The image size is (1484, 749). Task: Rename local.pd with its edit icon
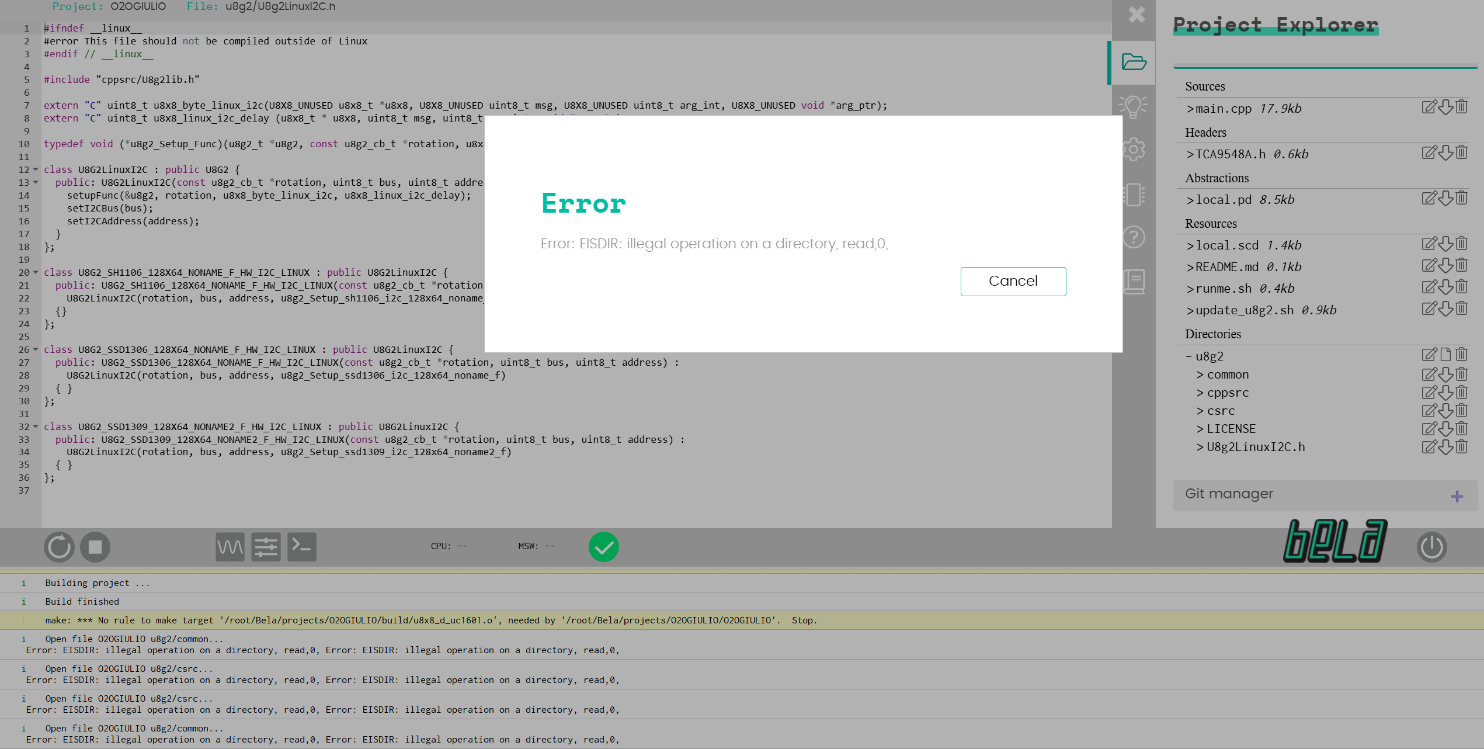tap(1429, 199)
